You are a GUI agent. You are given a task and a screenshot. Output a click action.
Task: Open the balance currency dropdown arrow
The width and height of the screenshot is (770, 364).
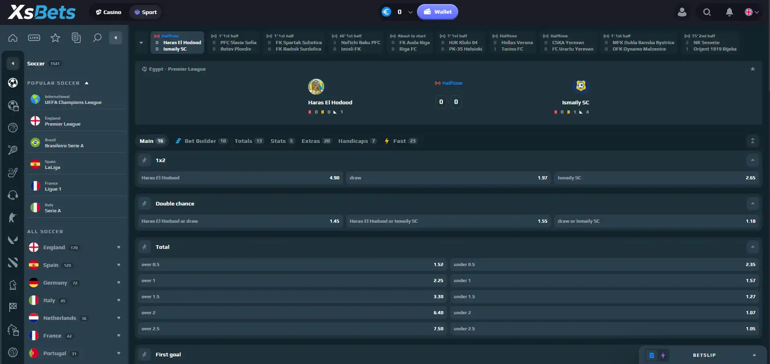coord(410,12)
